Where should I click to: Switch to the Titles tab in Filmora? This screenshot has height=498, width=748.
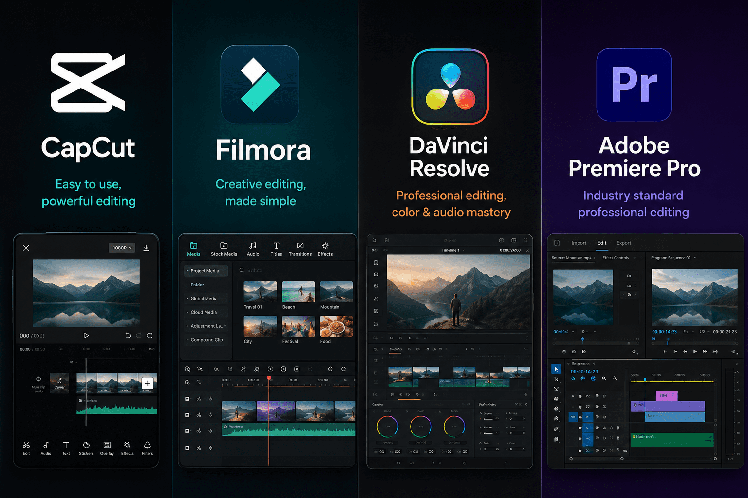pos(276,249)
